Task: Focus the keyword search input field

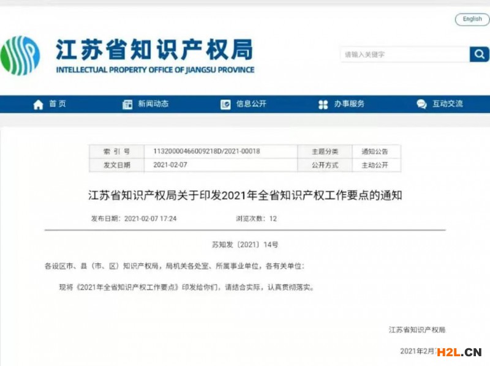Action: pos(404,54)
